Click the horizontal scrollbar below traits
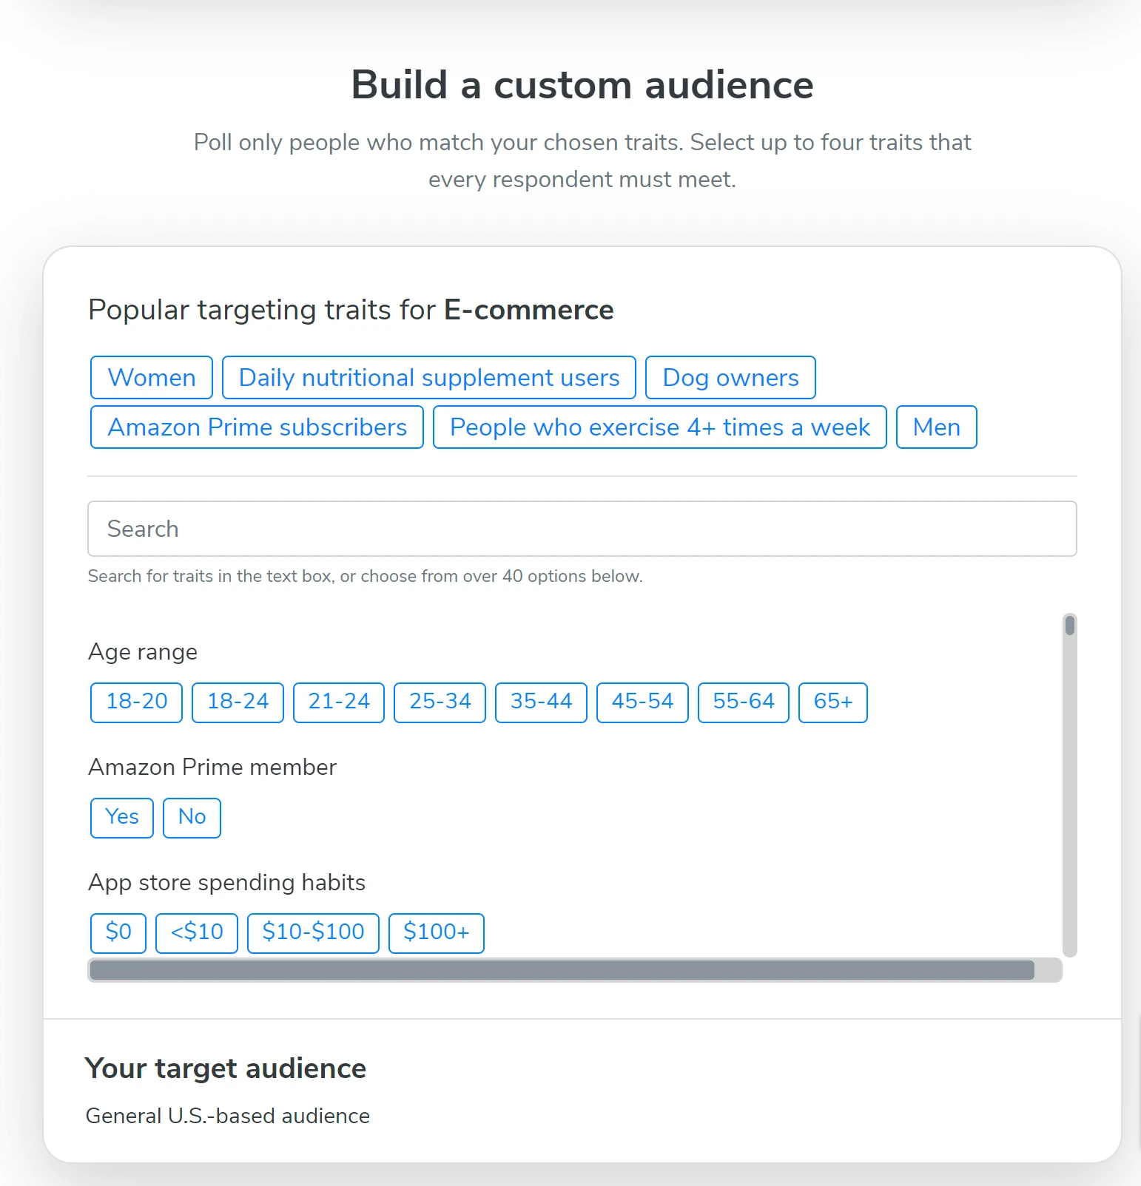The image size is (1141, 1186). (x=562, y=970)
